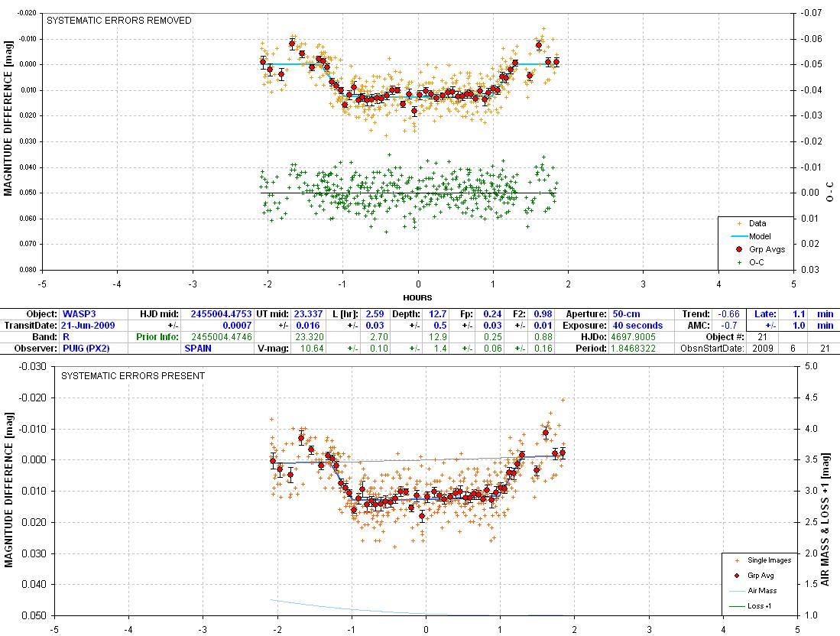Click the red Grp Avg diamond marker
This screenshot has height=636, width=840.
pyautogui.click(x=735, y=576)
